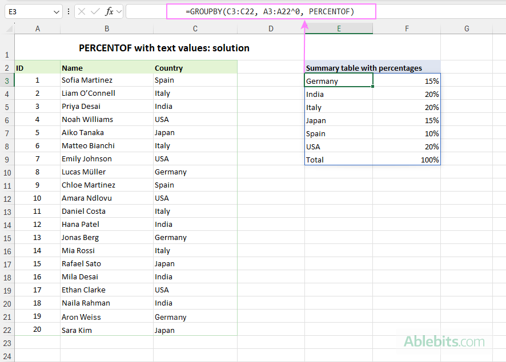506x362 pixels.
Task: Select the cell showing 100%
Action: [407, 160]
